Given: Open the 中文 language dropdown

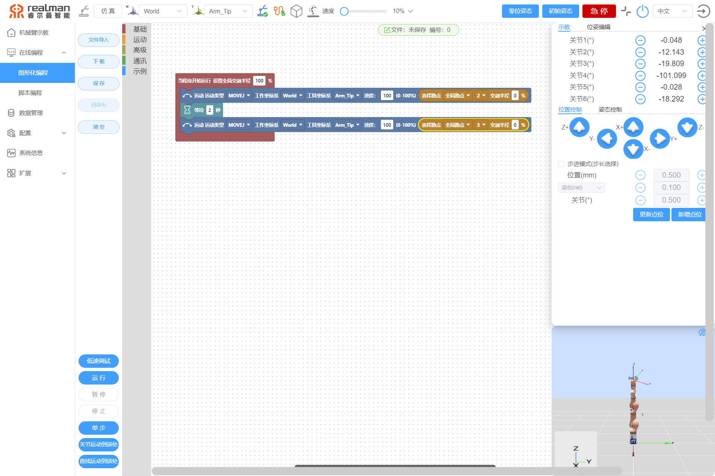Looking at the screenshot, I should pos(672,11).
